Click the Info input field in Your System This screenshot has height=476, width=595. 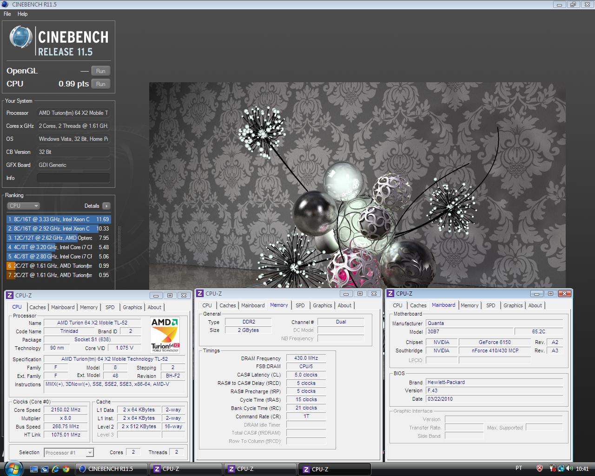tap(73, 178)
